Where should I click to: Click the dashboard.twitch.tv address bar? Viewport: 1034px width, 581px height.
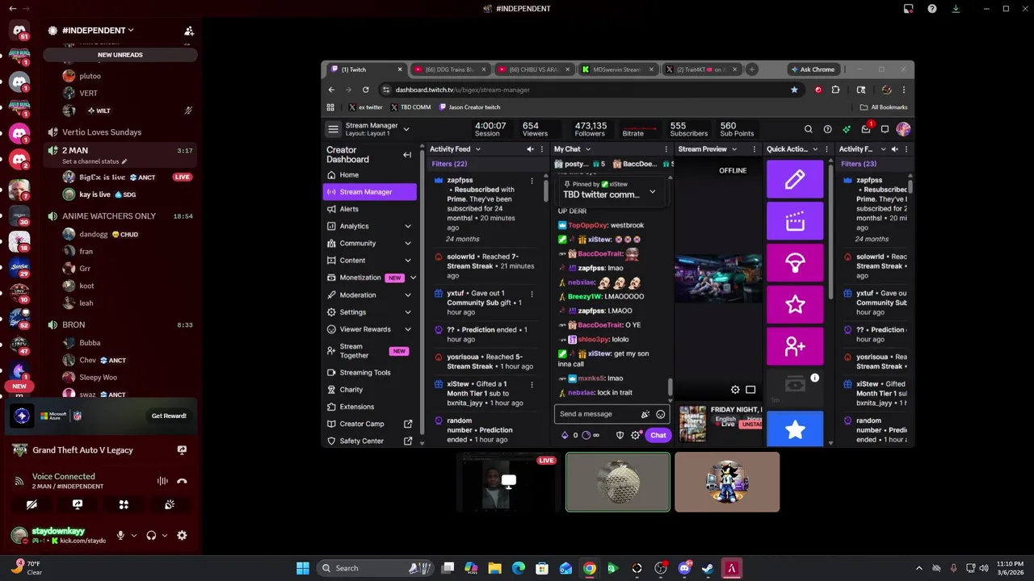586,90
